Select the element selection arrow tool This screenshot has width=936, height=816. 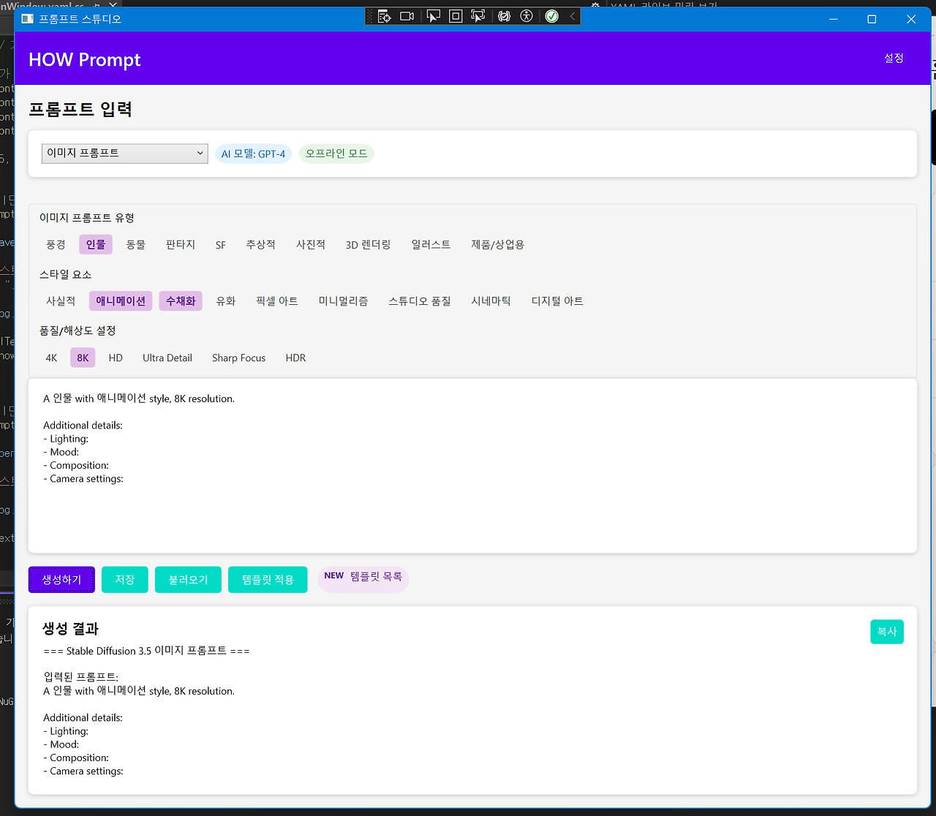coord(433,15)
